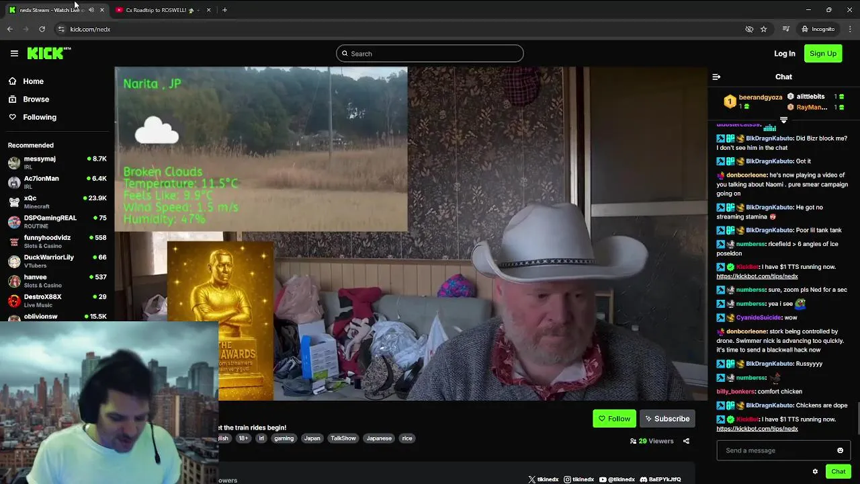Click billy_bonkers username in chat
The height and width of the screenshot is (484, 860).
[736, 391]
